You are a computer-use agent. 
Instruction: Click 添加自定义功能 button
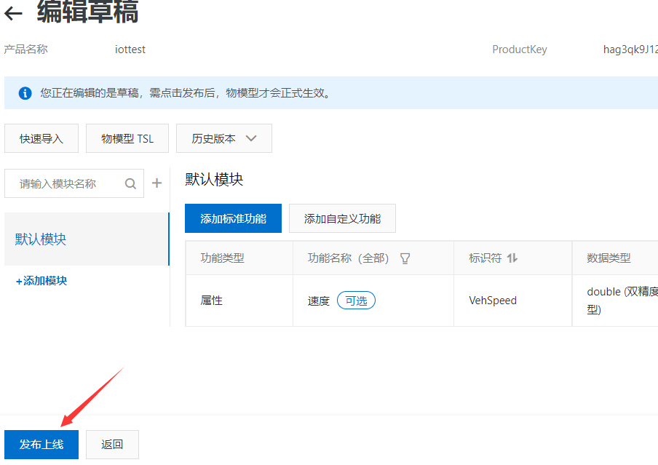(342, 218)
